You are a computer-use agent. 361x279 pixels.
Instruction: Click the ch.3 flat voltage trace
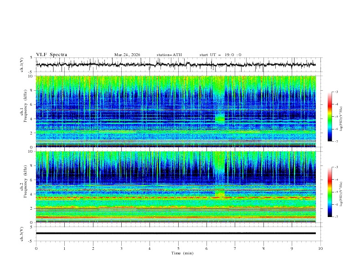[175, 233]
